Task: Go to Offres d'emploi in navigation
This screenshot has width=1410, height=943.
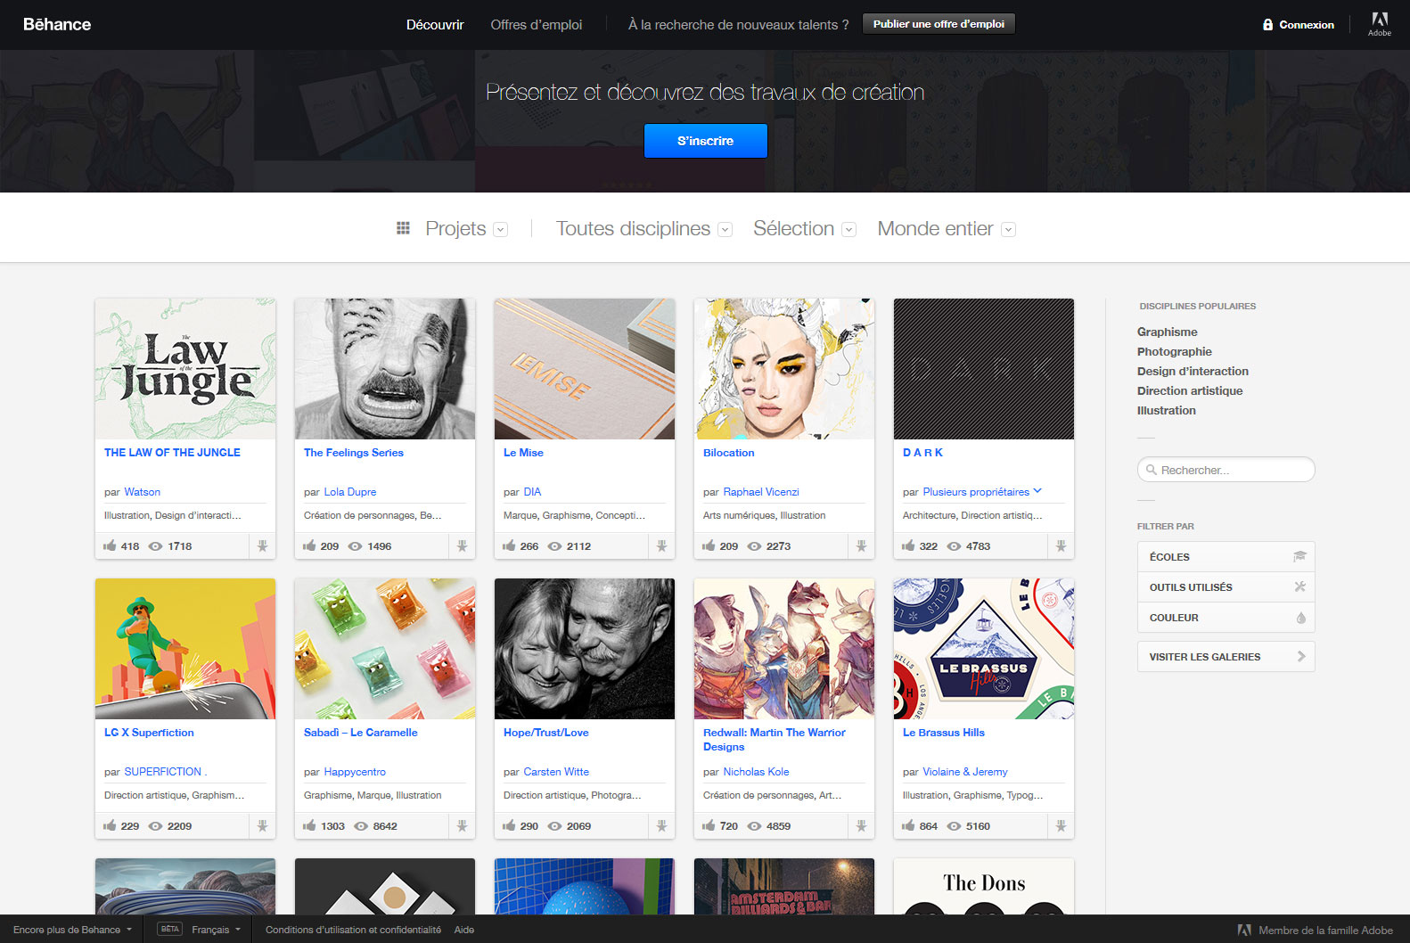Action: (x=536, y=25)
